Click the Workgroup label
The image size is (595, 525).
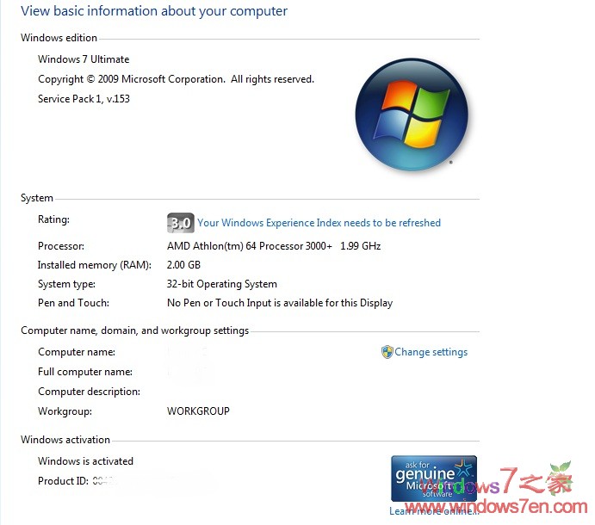[65, 411]
